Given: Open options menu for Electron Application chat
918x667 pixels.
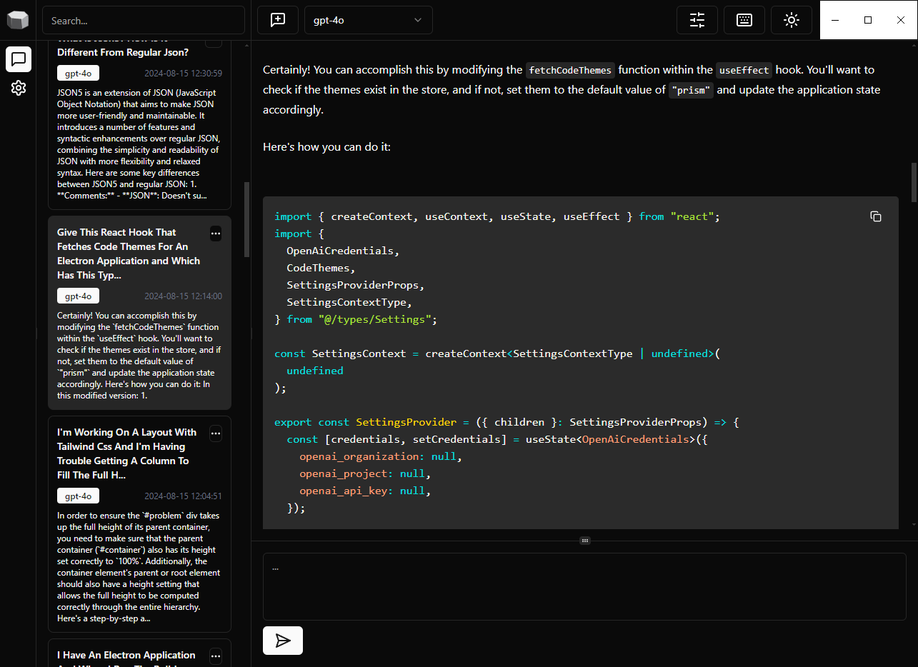Looking at the screenshot, I should tap(216, 656).
